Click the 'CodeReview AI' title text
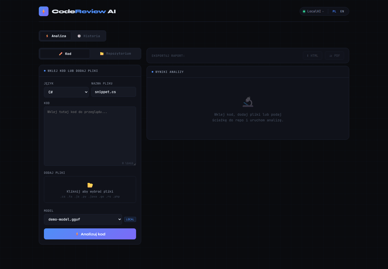388x269 pixels. (84, 11)
